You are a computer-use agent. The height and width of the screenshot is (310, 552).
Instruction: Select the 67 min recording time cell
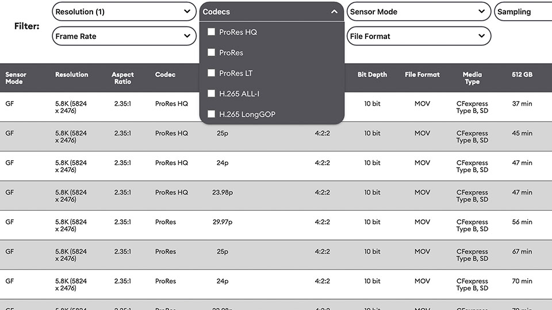point(522,251)
